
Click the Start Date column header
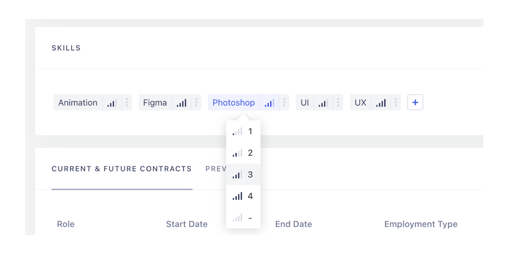pos(187,224)
